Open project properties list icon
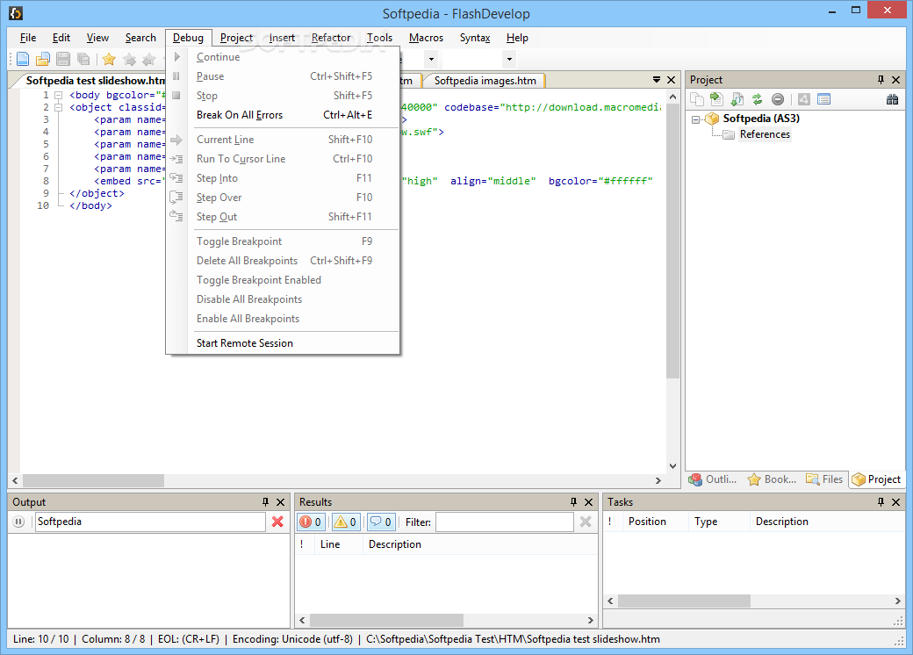913x655 pixels. (x=823, y=99)
